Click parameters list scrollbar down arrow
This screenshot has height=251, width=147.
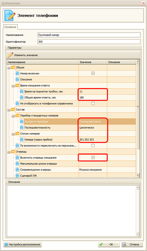pyautogui.click(x=138, y=176)
